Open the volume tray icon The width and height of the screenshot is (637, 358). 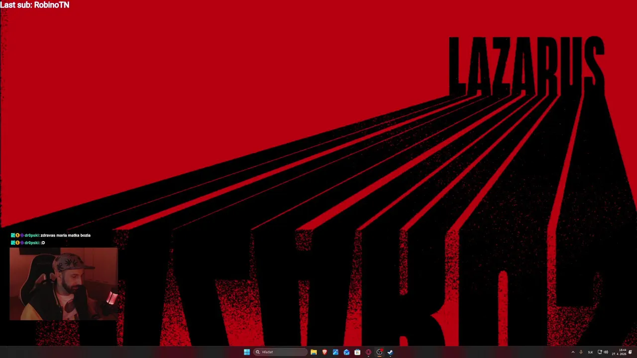606,352
